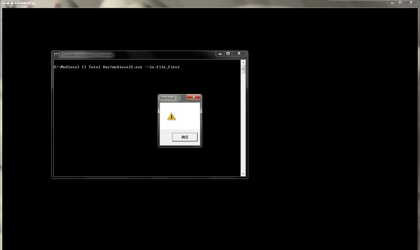Click the blank white area beside the warning icon
The width and height of the screenshot is (420, 250).
click(188, 117)
